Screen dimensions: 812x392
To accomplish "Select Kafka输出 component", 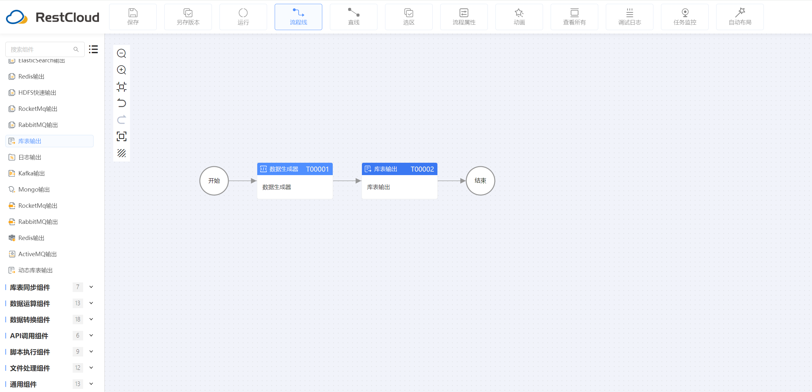I will 49,173.
